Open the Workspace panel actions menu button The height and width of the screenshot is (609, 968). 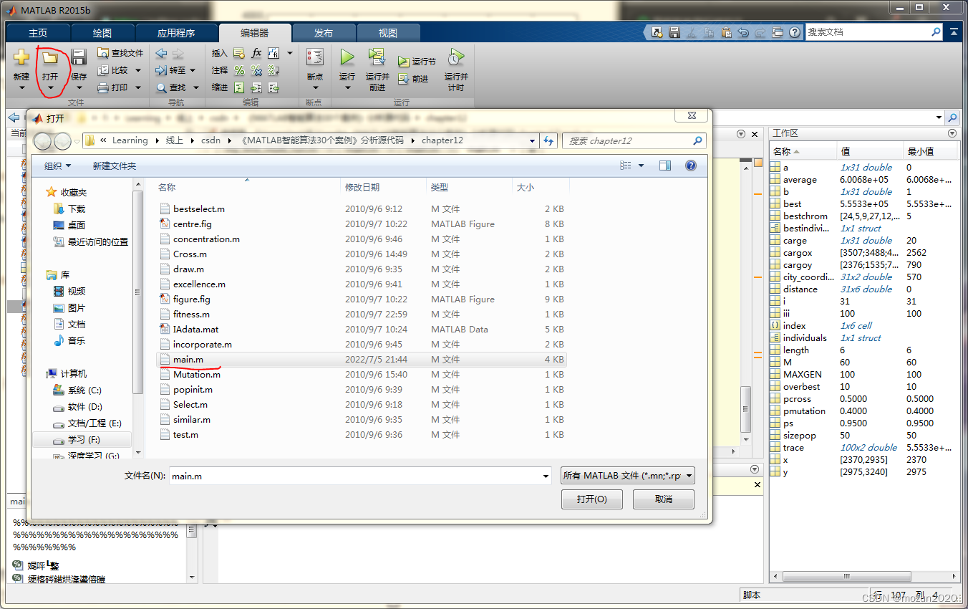pyautogui.click(x=952, y=133)
